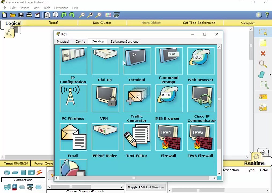Open the Tools menu
The height and width of the screenshot is (193, 272).
47,8
